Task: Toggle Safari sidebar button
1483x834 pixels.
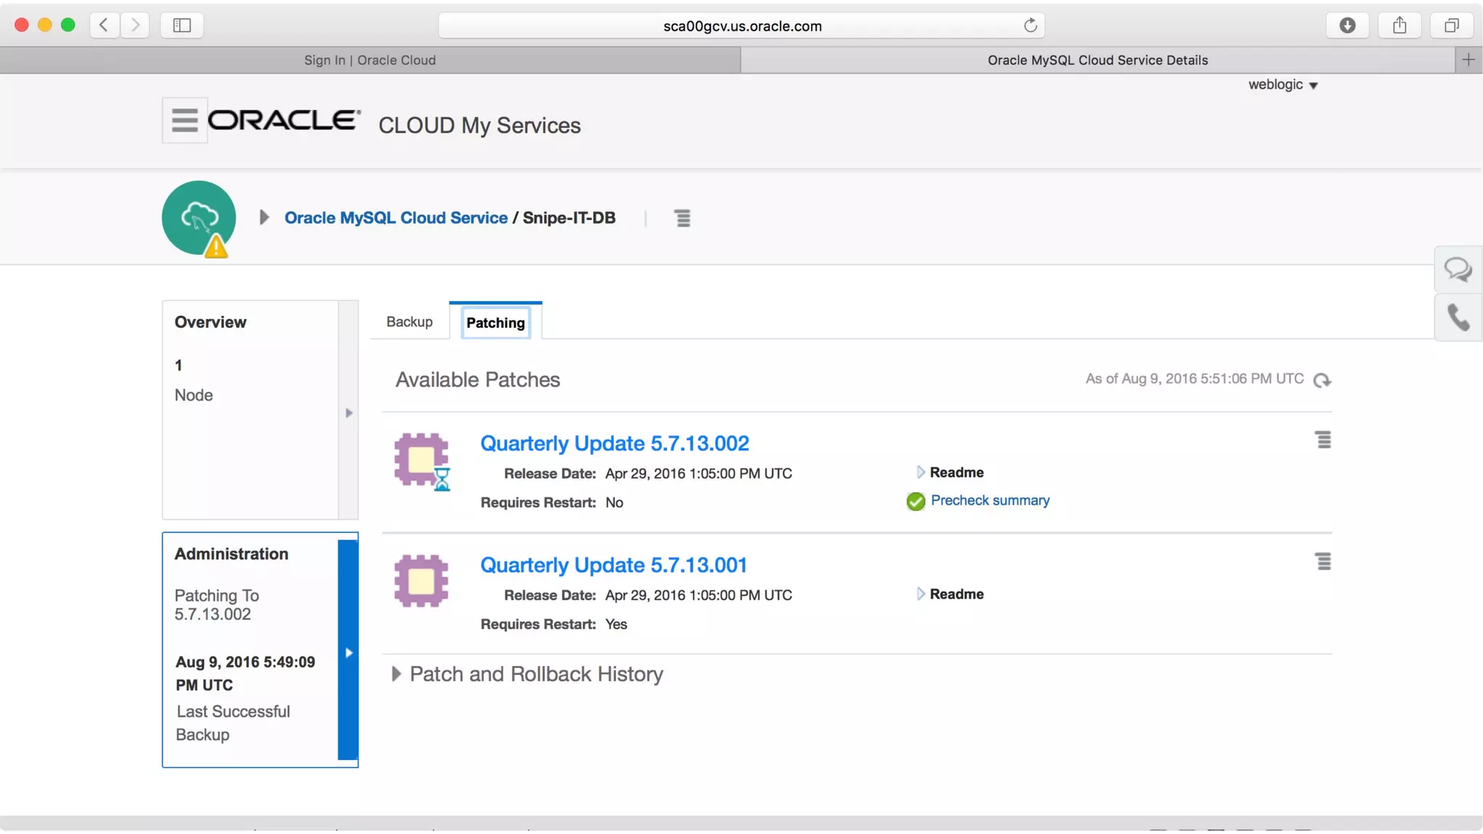Action: (x=182, y=25)
